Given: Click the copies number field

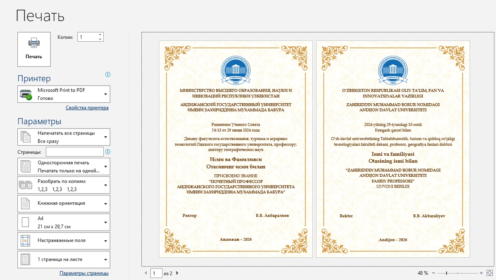Looking at the screenshot, I should click(87, 37).
